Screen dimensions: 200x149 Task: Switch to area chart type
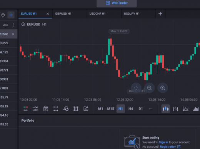pos(196,109)
